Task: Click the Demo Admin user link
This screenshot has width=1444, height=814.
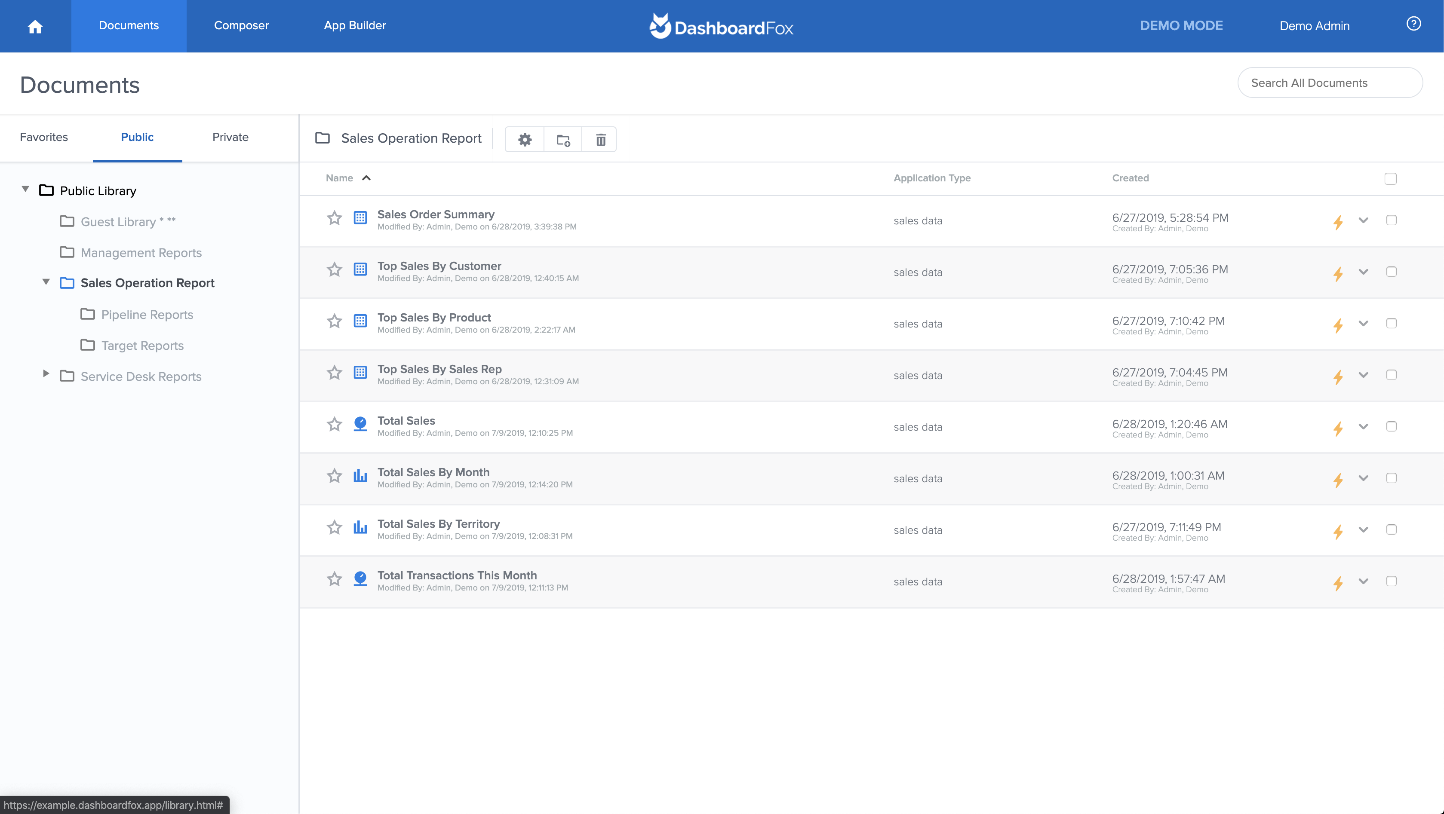Action: pos(1314,26)
